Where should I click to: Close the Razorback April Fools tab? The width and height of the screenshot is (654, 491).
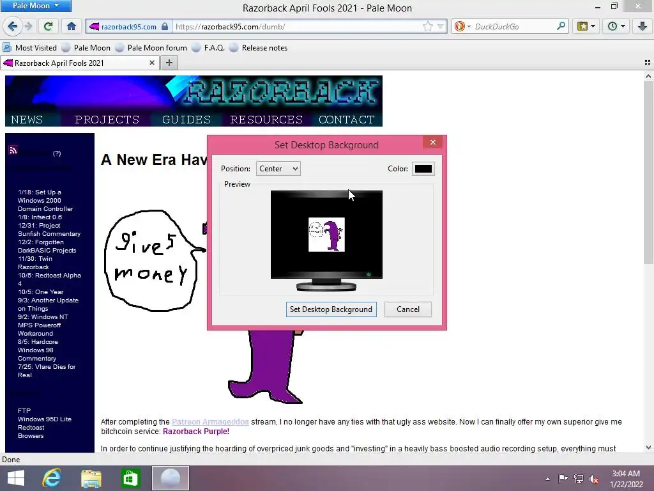[152, 63]
